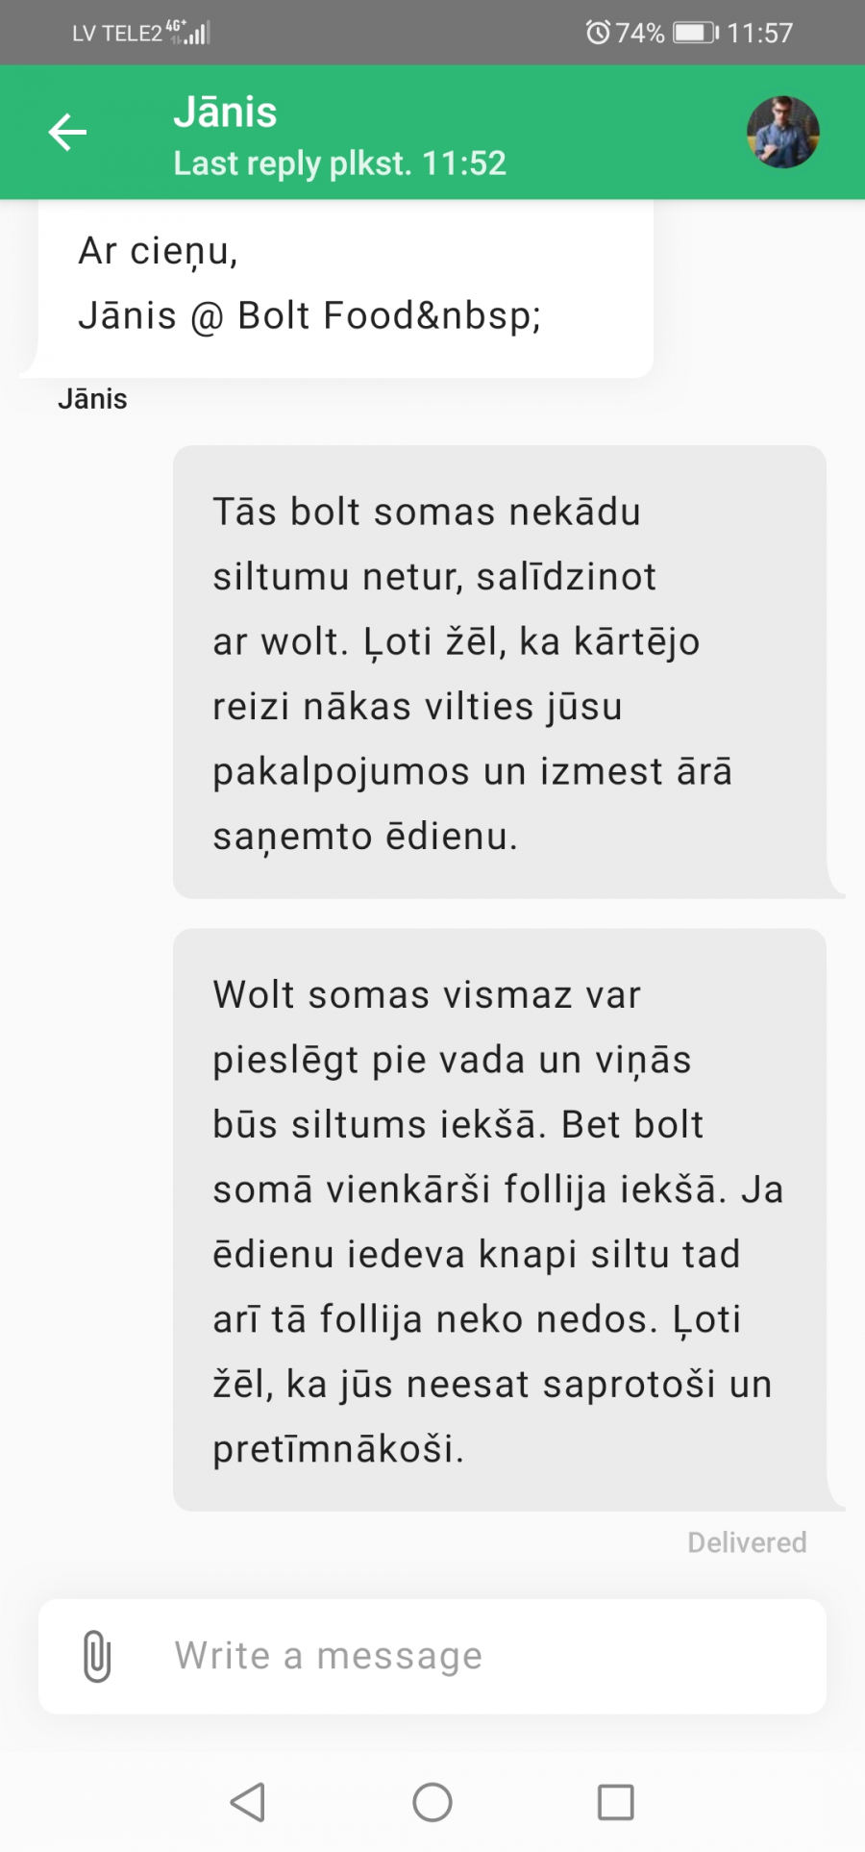Tap the battery icon in status bar

(696, 33)
